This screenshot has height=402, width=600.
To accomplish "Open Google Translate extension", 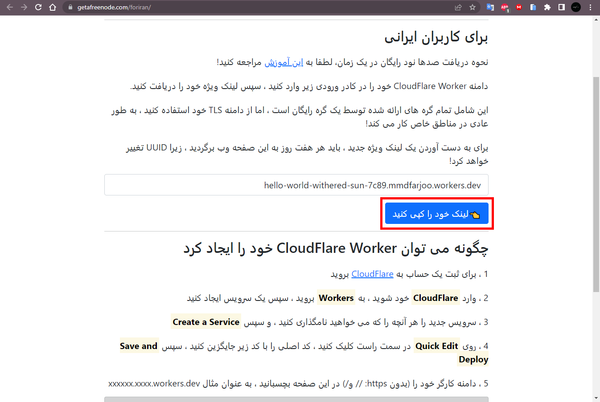I will click(x=490, y=7).
